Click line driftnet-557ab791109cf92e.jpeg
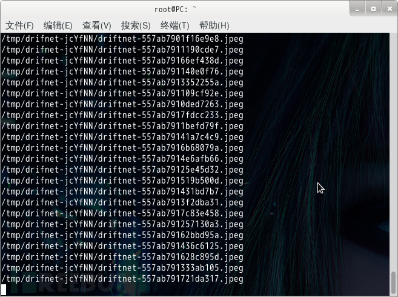 coord(122,93)
